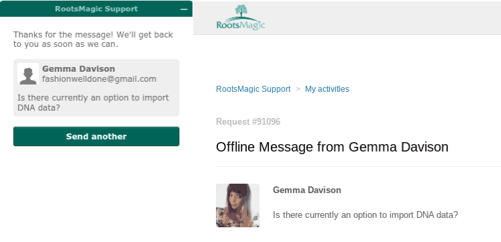The height and width of the screenshot is (242, 501).
Task: Click the DNA data question in request comment
Action: tap(366, 215)
